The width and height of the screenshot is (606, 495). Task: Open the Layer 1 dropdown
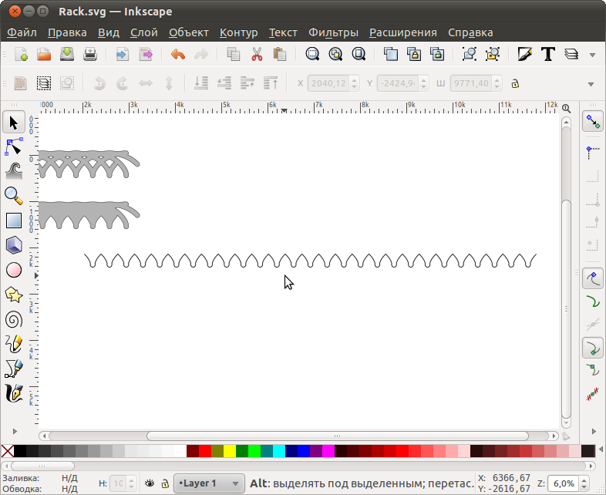[209, 483]
